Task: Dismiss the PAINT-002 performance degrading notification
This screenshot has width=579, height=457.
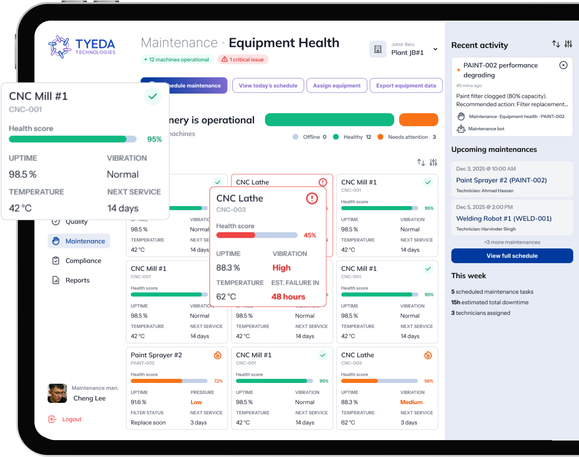Action: 563,65
